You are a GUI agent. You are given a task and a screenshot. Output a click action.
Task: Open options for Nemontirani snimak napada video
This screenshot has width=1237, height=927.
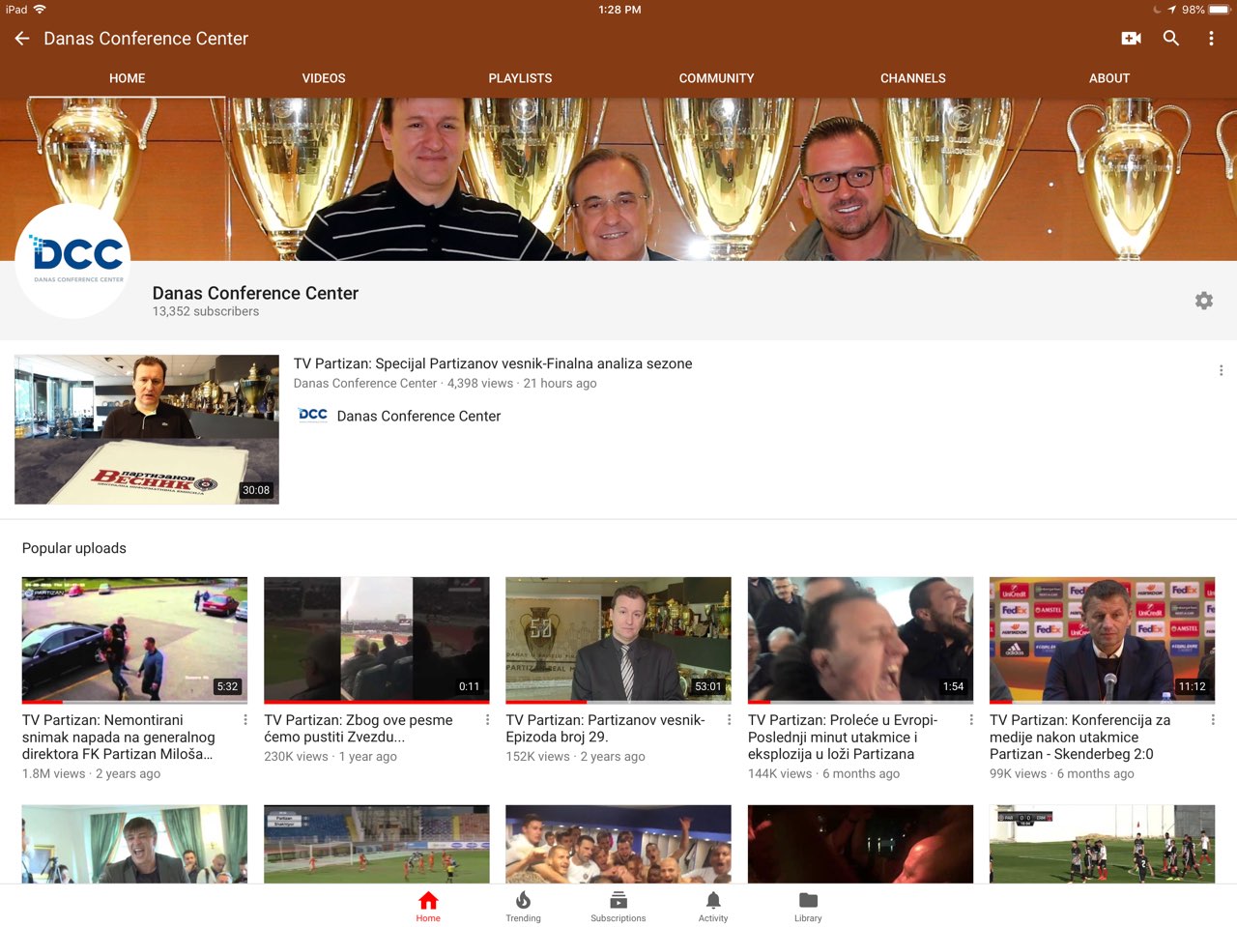[x=245, y=720]
